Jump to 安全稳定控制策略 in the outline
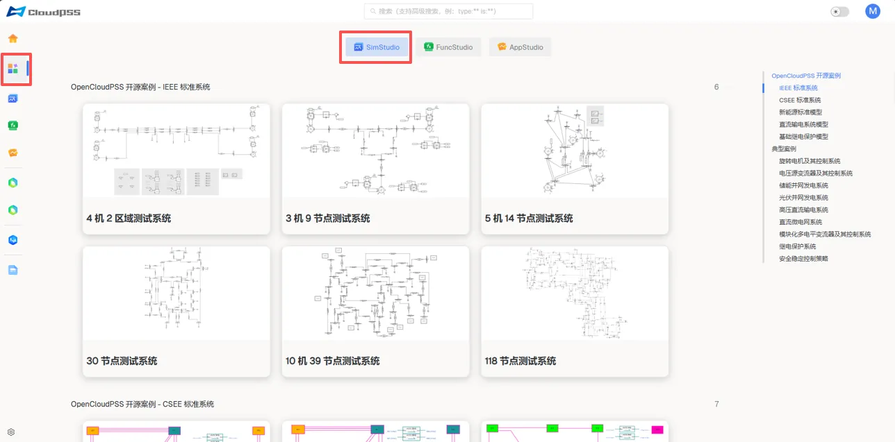The height and width of the screenshot is (442, 895). (803, 258)
